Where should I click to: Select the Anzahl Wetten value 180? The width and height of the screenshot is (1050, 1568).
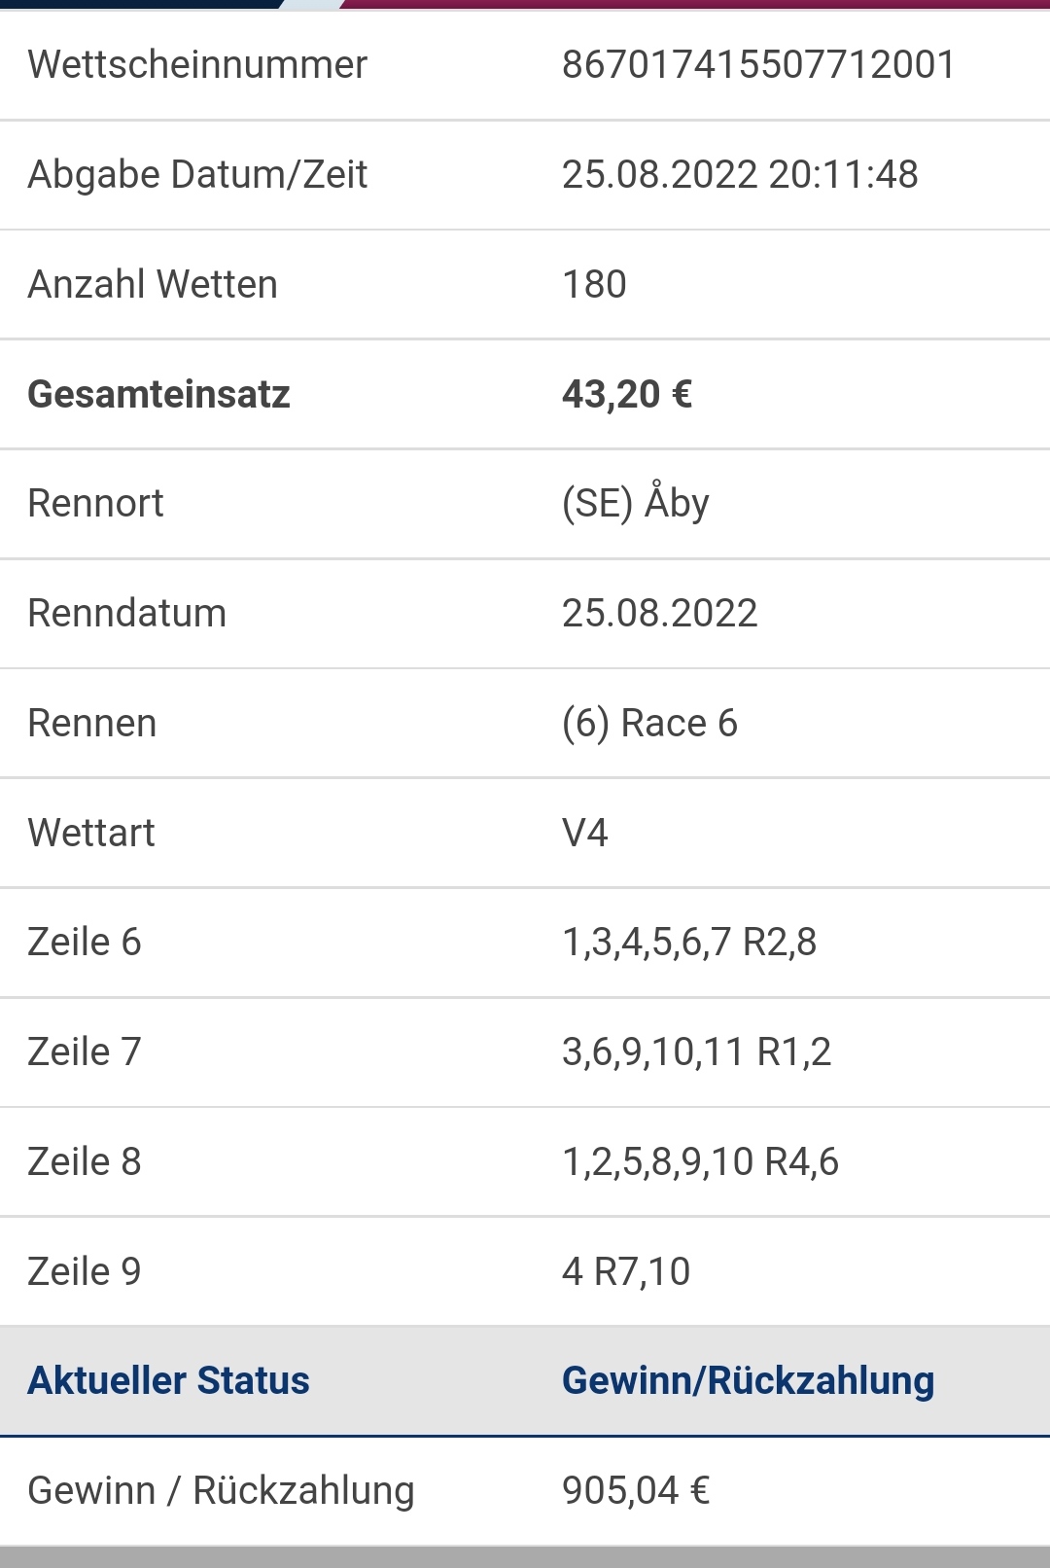[594, 285]
